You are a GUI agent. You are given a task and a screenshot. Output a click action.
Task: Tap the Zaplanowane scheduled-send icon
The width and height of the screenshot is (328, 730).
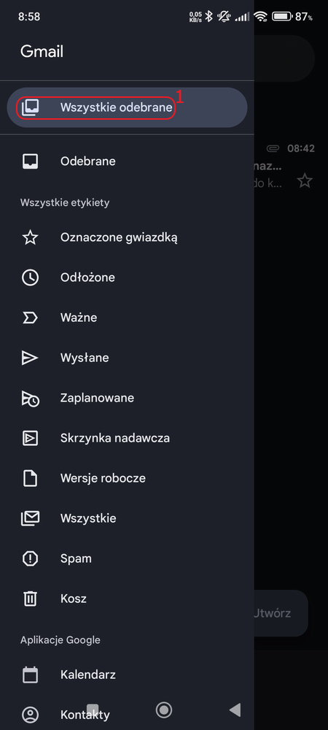pyautogui.click(x=30, y=398)
